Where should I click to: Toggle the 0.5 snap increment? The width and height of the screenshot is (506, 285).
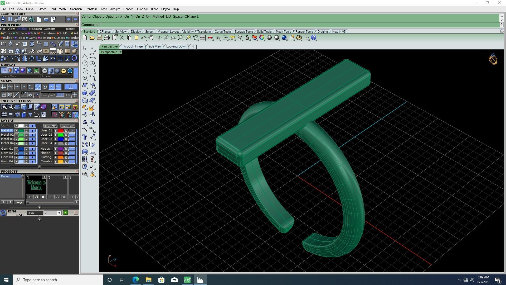click(x=60, y=95)
